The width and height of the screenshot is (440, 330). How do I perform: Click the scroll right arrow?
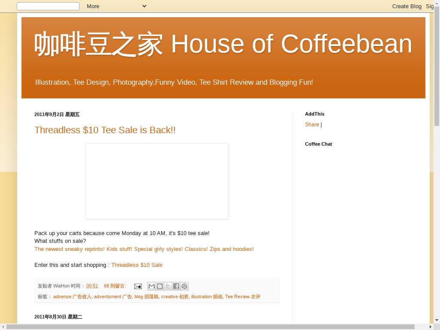[x=431, y=327]
